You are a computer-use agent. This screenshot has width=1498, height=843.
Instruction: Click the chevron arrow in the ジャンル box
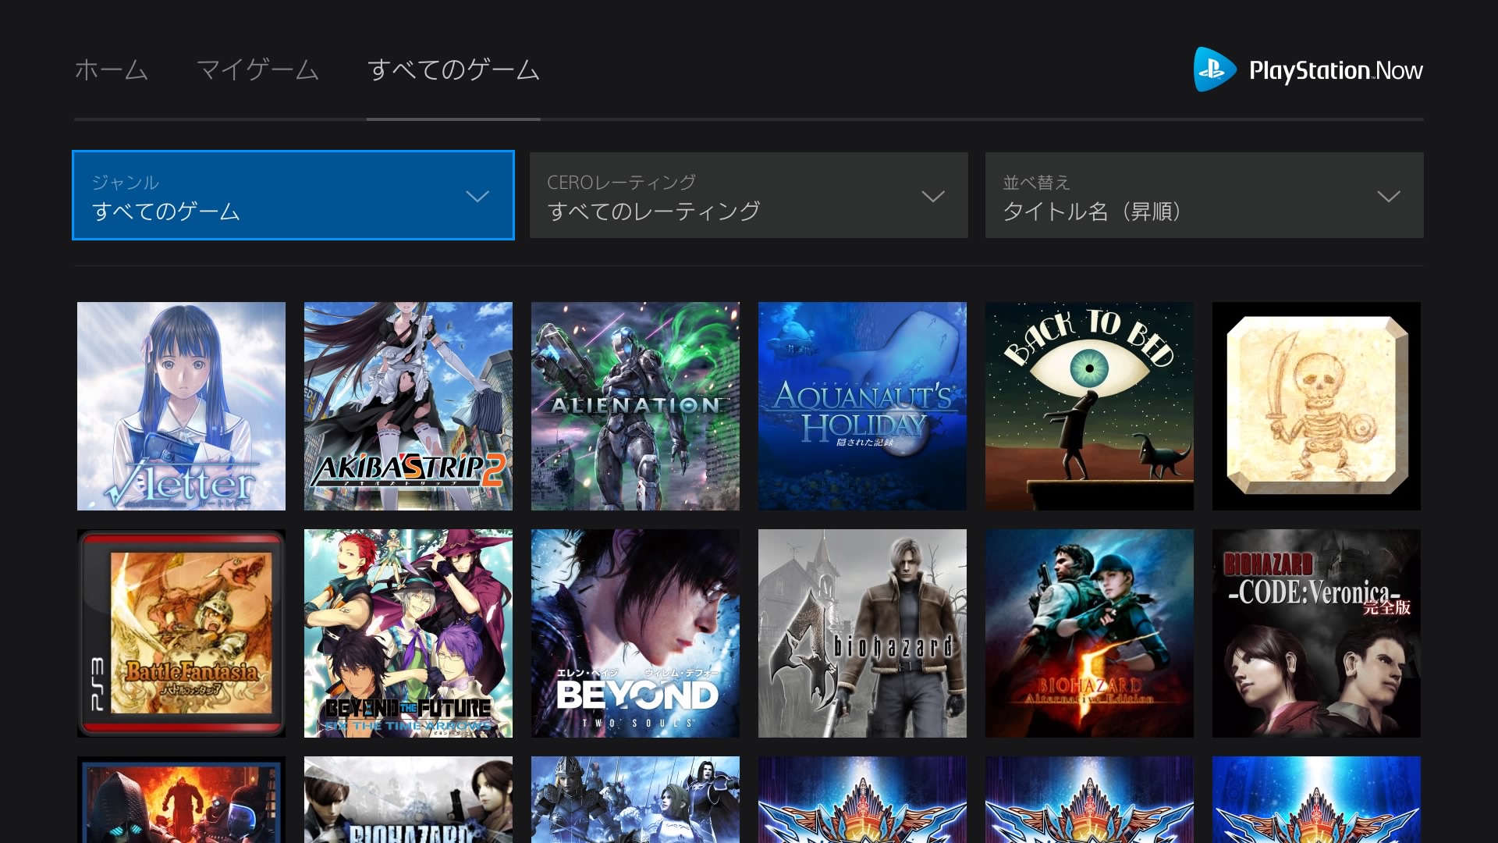point(477,196)
